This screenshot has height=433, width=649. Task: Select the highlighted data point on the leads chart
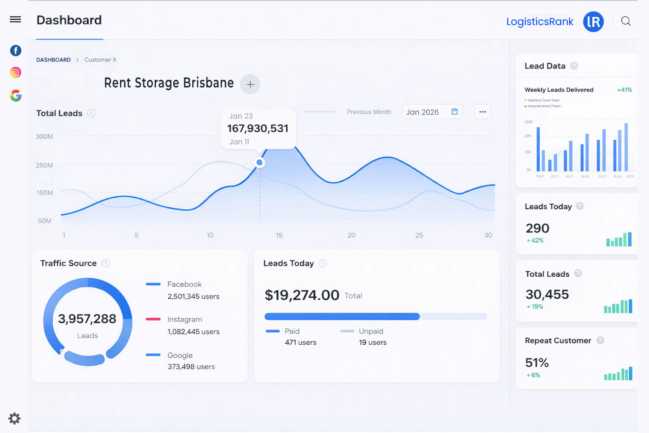click(x=259, y=162)
